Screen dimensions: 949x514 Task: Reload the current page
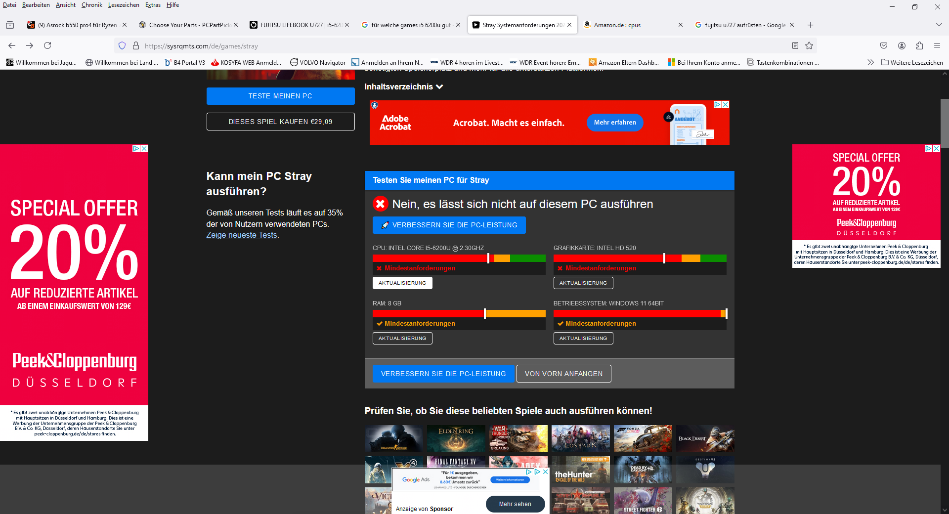(x=47, y=45)
